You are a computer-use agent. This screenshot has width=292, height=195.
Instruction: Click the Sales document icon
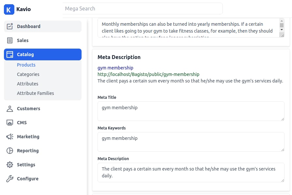[x=10, y=40]
